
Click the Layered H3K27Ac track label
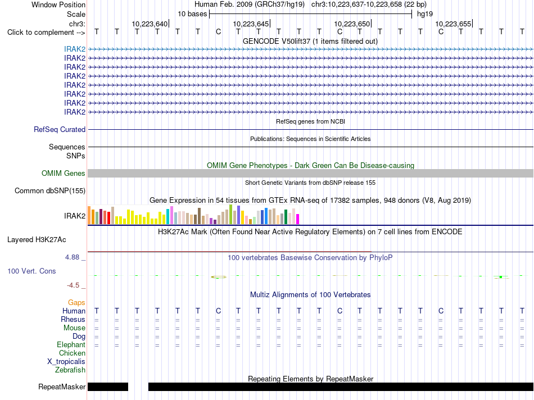tap(37, 240)
